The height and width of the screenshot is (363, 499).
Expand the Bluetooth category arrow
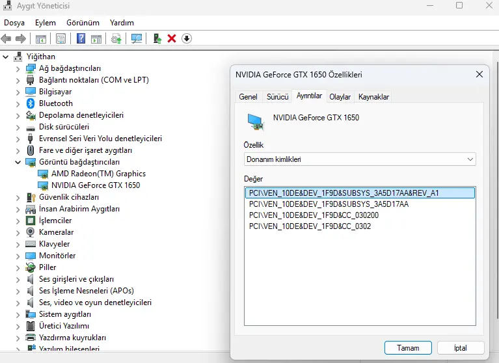[x=18, y=103]
